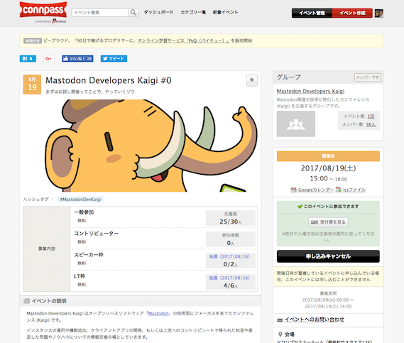Click the group placeholder image

(296, 124)
